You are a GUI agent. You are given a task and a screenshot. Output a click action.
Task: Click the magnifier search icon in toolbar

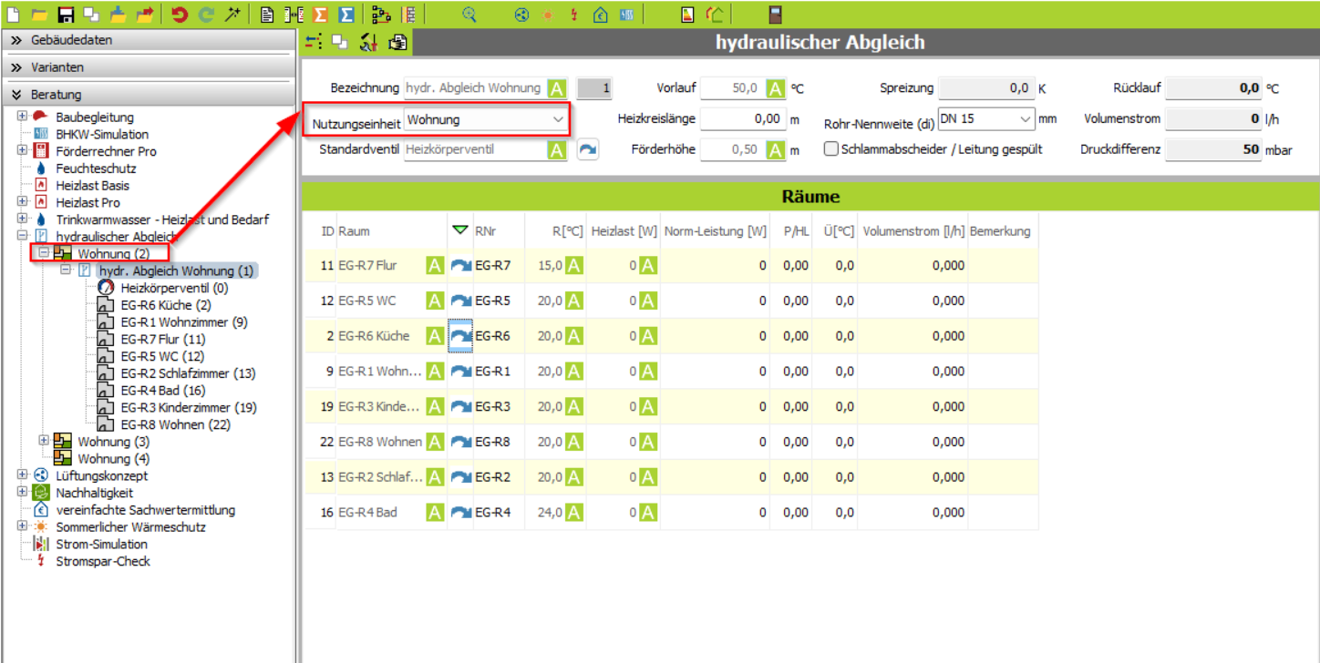[x=469, y=15]
